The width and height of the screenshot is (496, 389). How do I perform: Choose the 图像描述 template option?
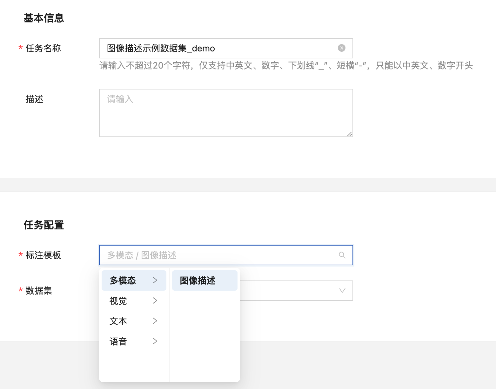(205, 280)
